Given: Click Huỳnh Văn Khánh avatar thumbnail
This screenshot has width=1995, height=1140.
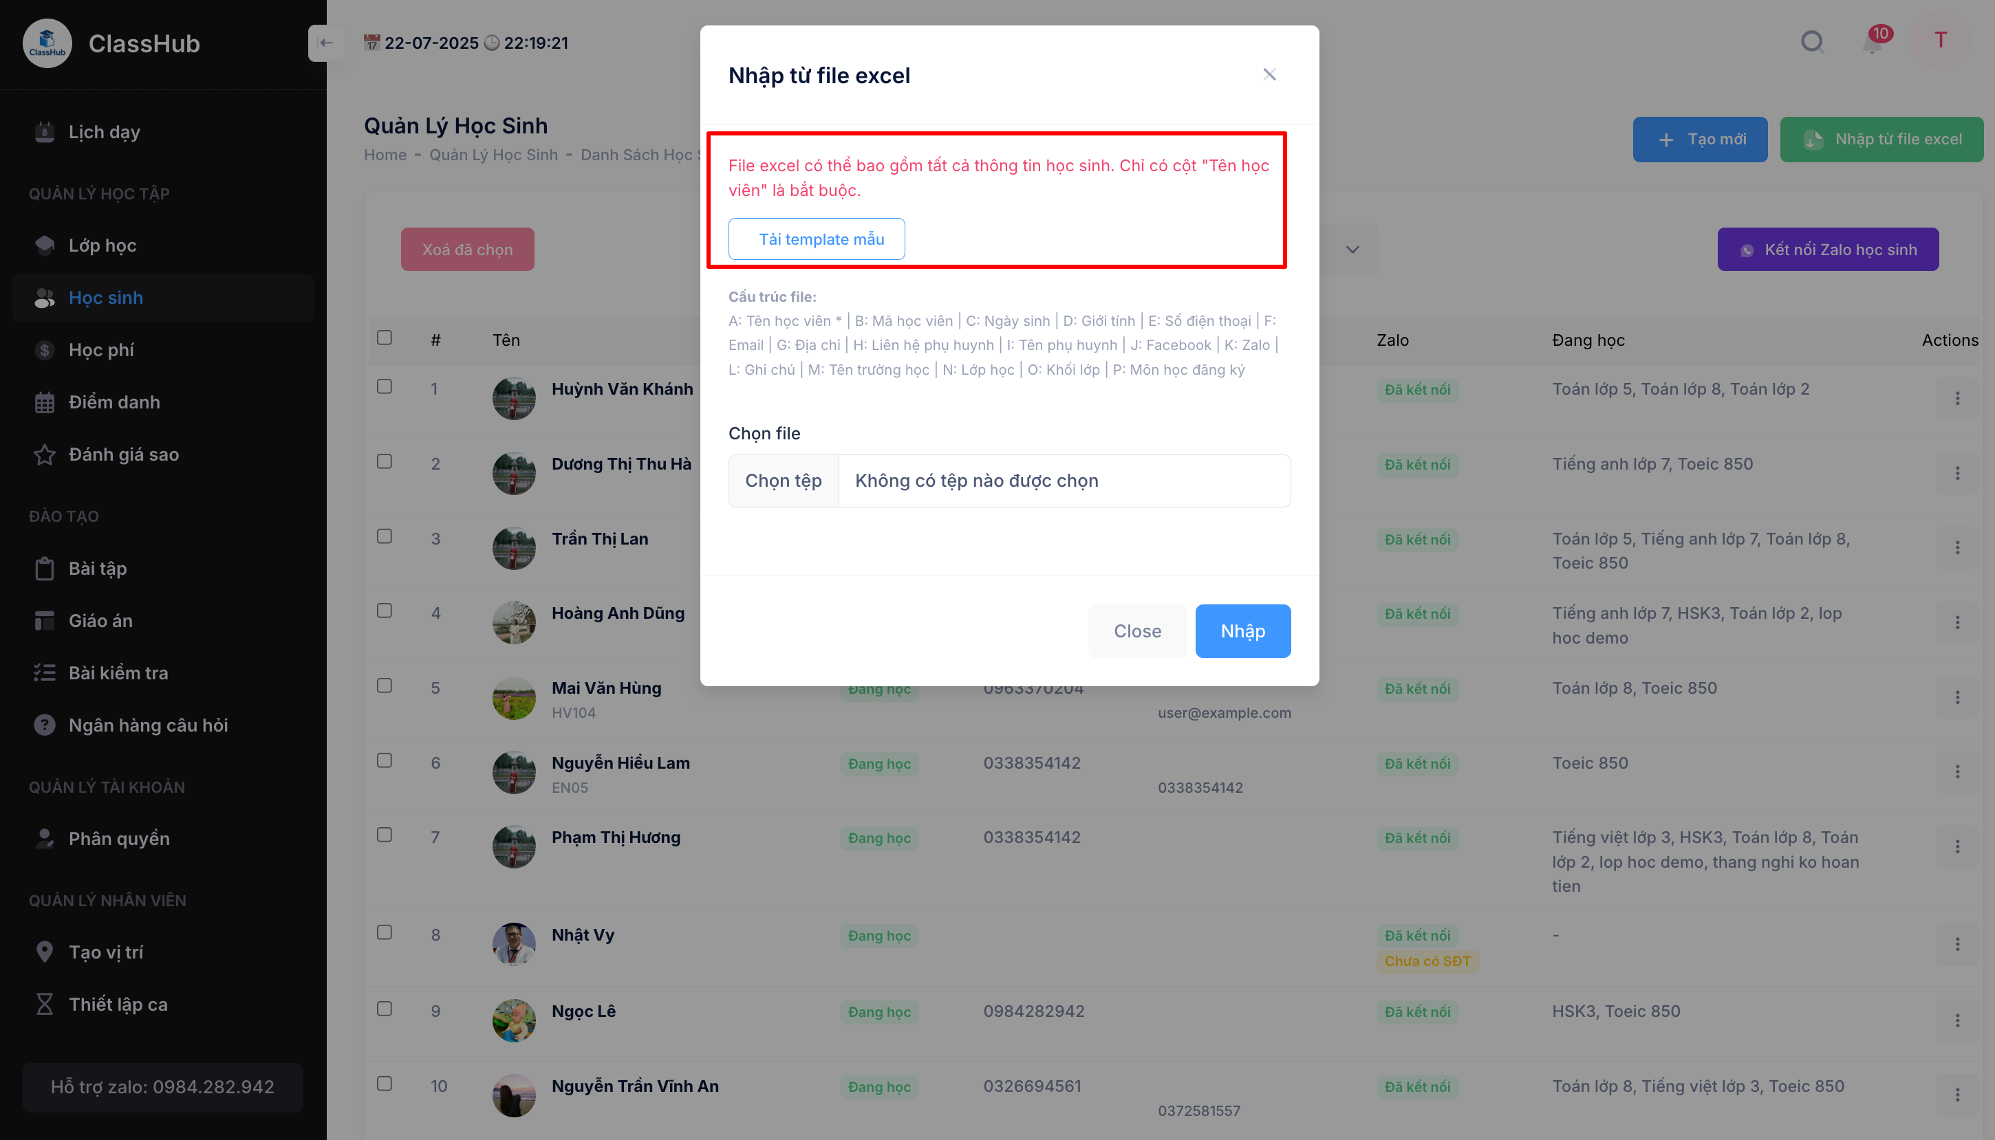Looking at the screenshot, I should (x=514, y=399).
